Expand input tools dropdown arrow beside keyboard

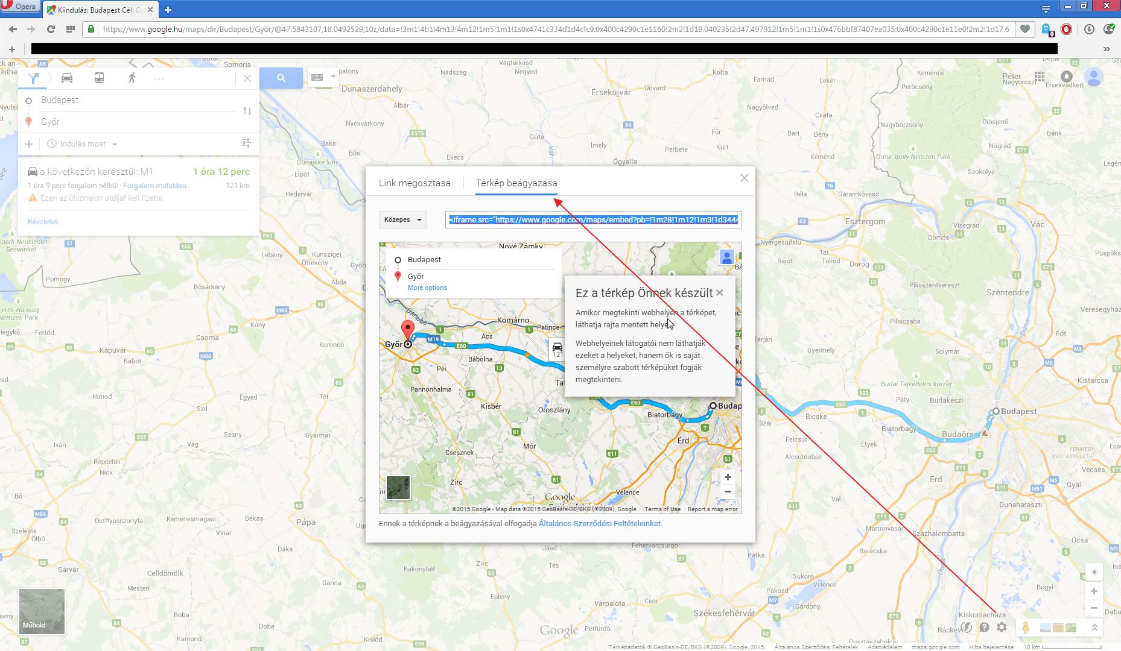[x=333, y=77]
